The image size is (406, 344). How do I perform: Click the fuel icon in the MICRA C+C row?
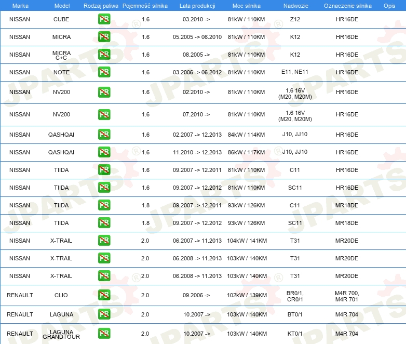coord(104,55)
